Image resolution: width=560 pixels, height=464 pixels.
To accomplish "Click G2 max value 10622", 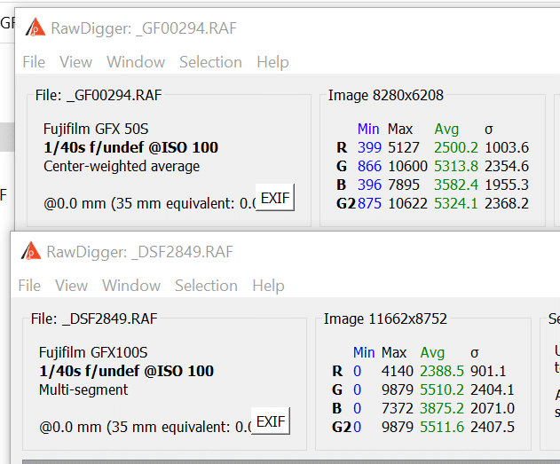I will pos(407,203).
